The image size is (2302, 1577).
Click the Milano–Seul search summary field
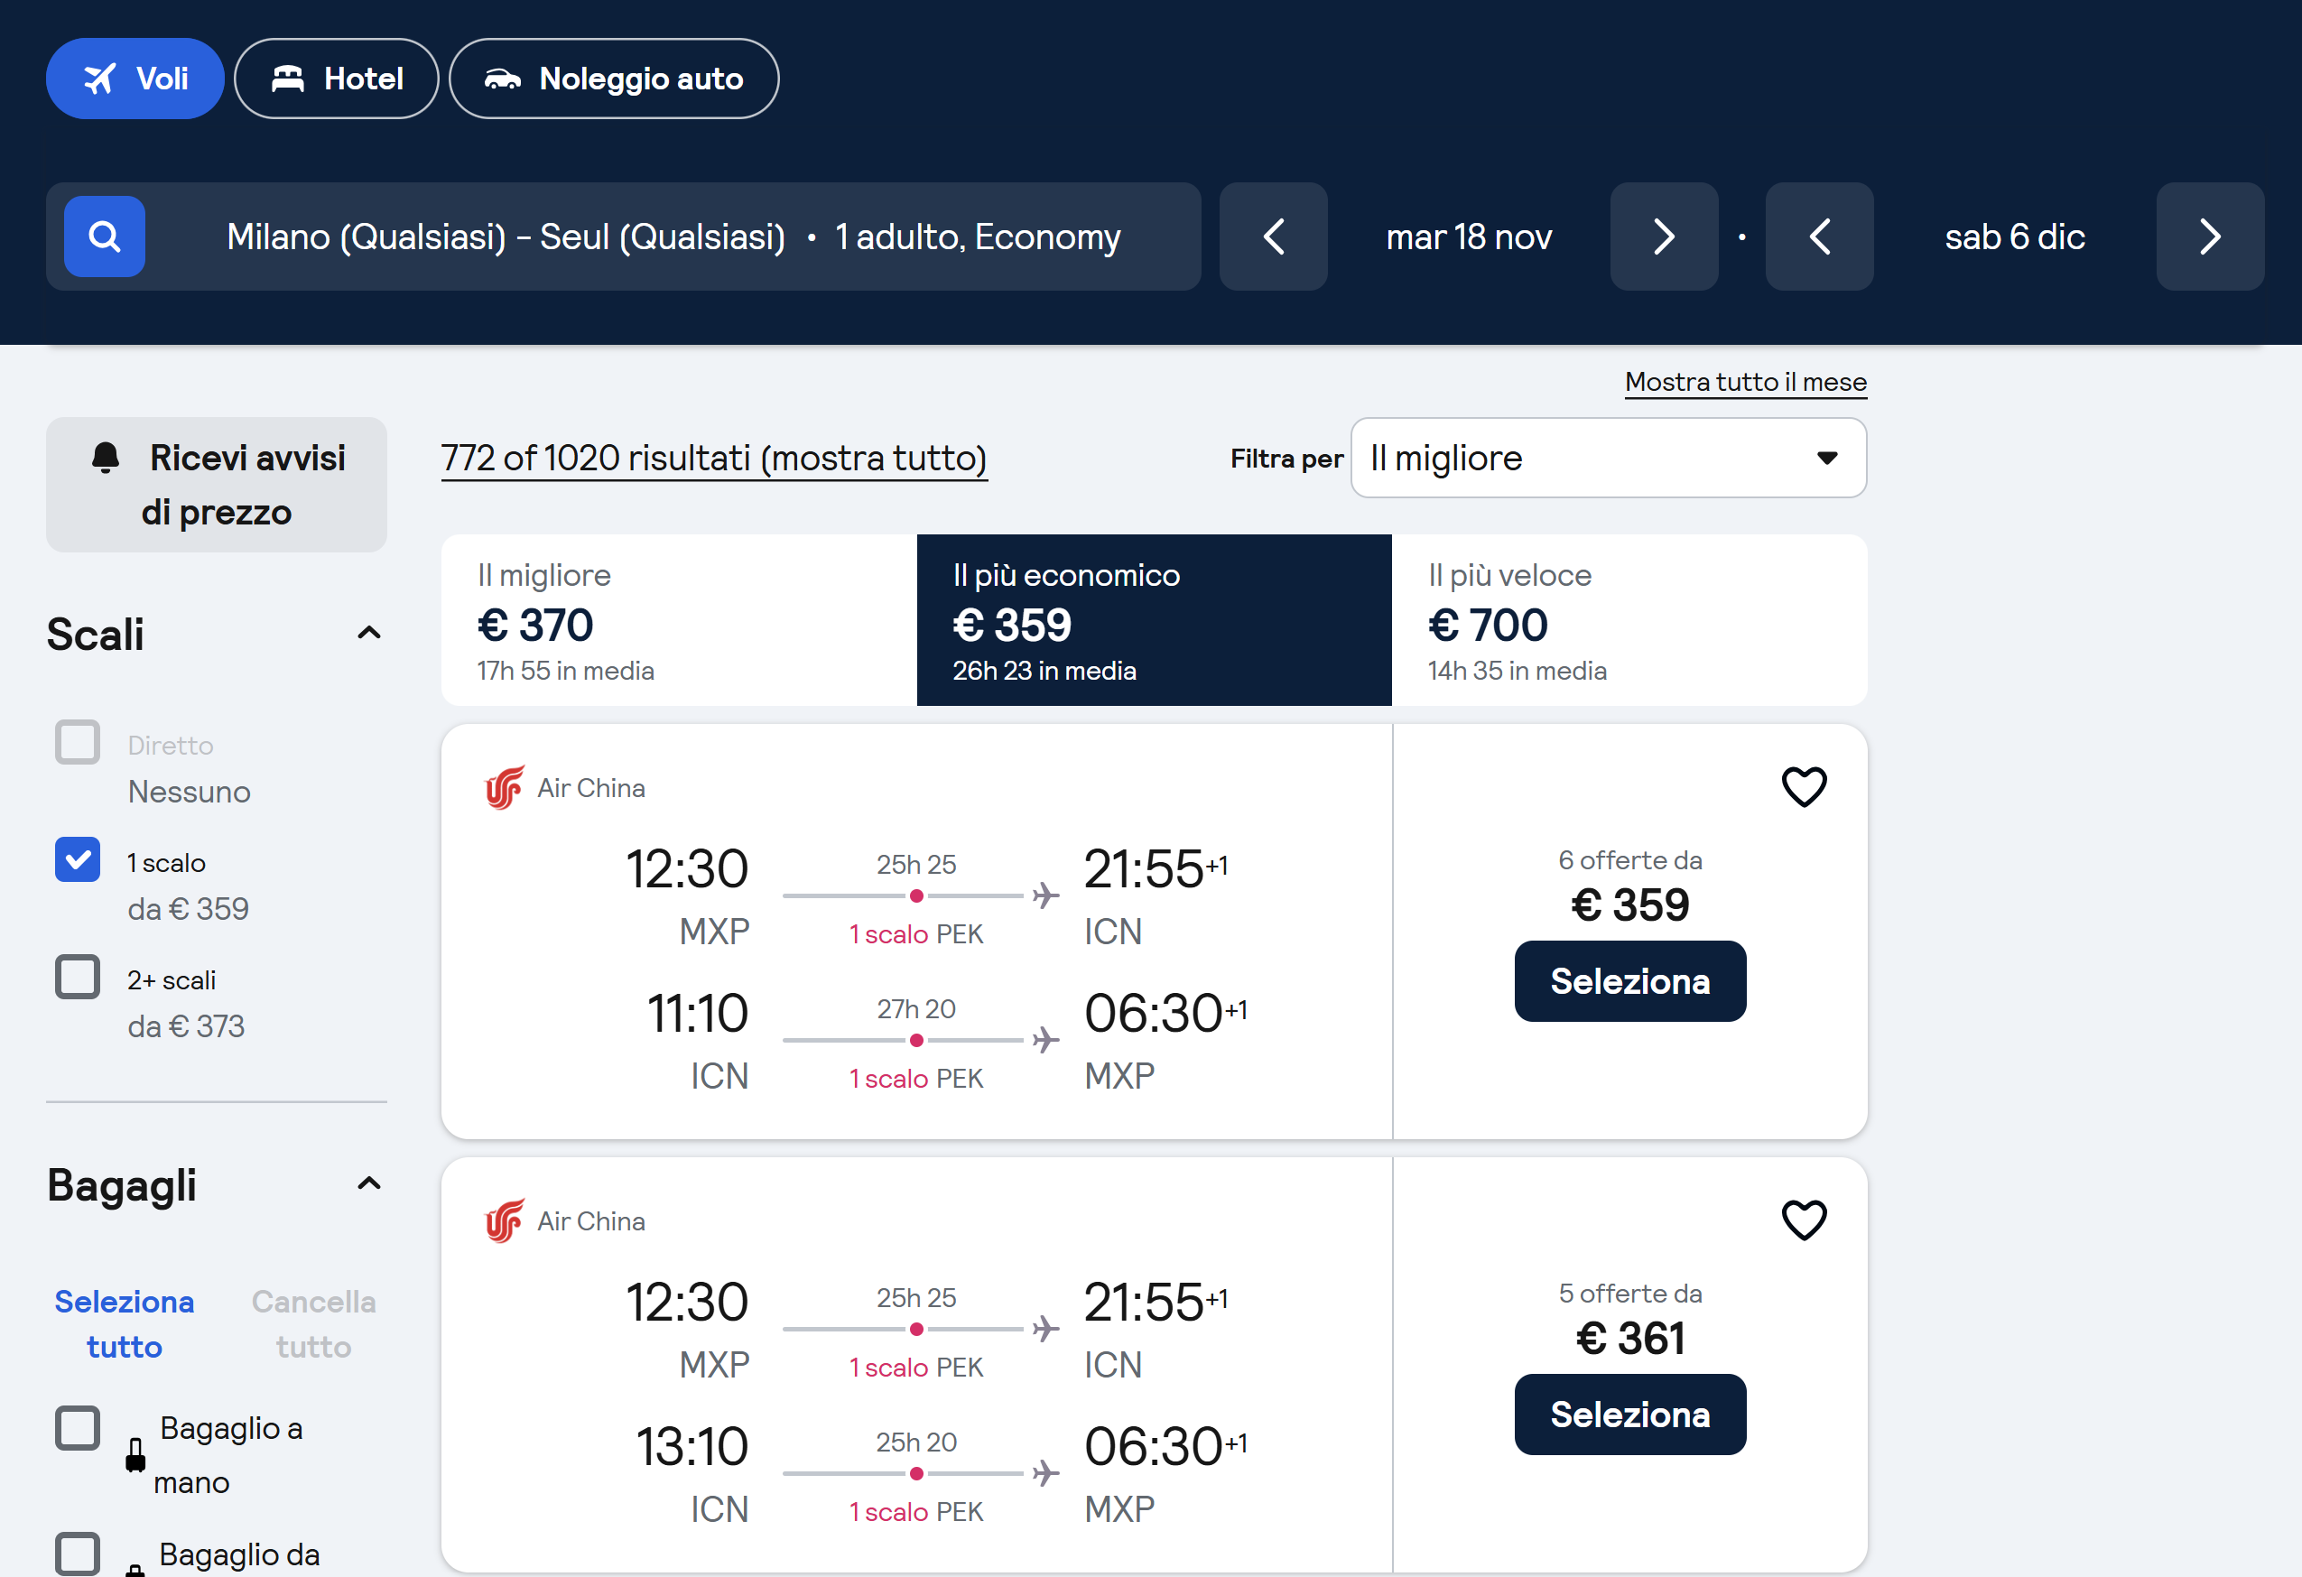coord(673,237)
